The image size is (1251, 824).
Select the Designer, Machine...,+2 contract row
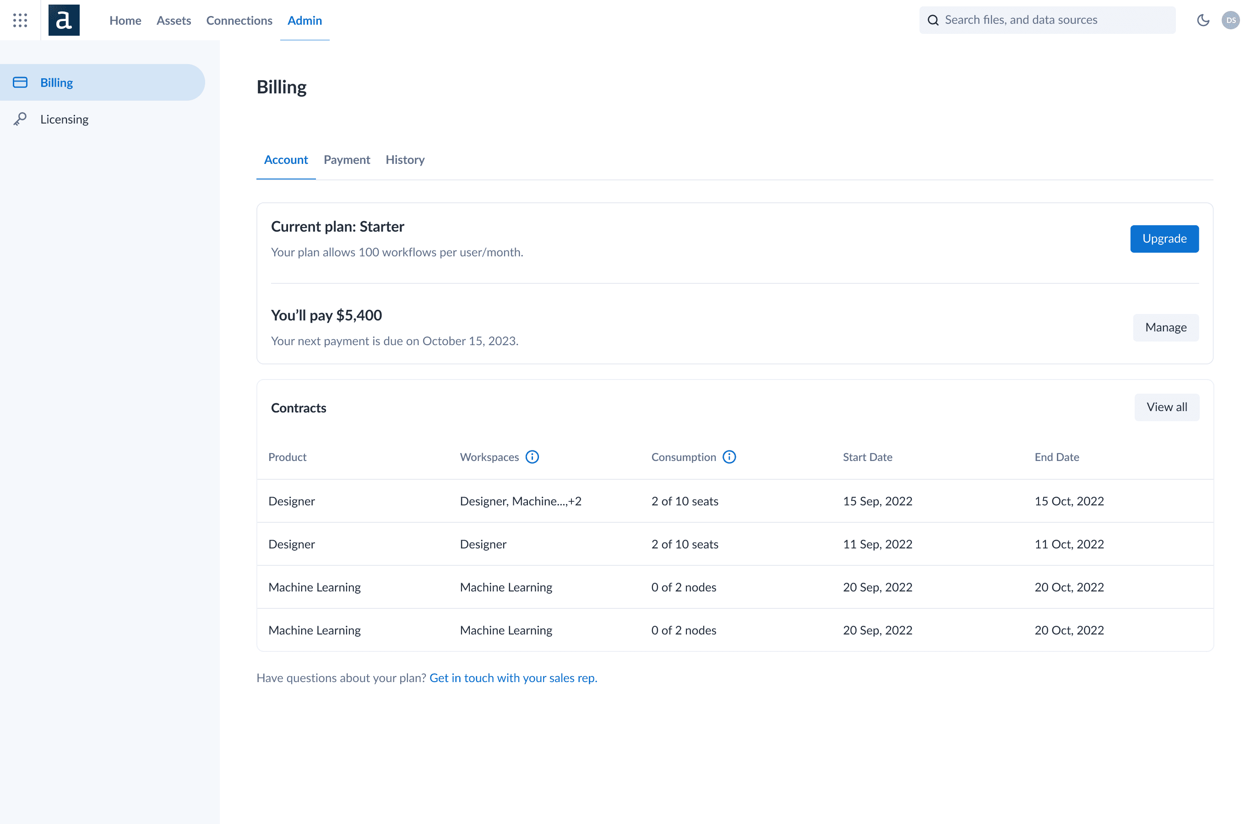pyautogui.click(x=520, y=501)
